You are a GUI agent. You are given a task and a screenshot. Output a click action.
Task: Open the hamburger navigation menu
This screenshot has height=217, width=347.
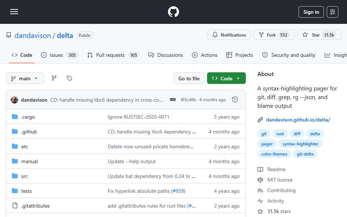point(14,12)
